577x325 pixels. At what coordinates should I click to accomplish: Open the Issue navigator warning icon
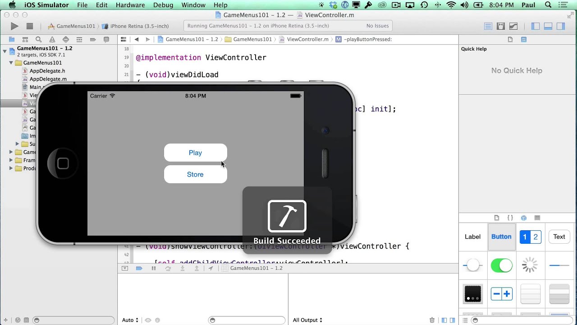52,39
